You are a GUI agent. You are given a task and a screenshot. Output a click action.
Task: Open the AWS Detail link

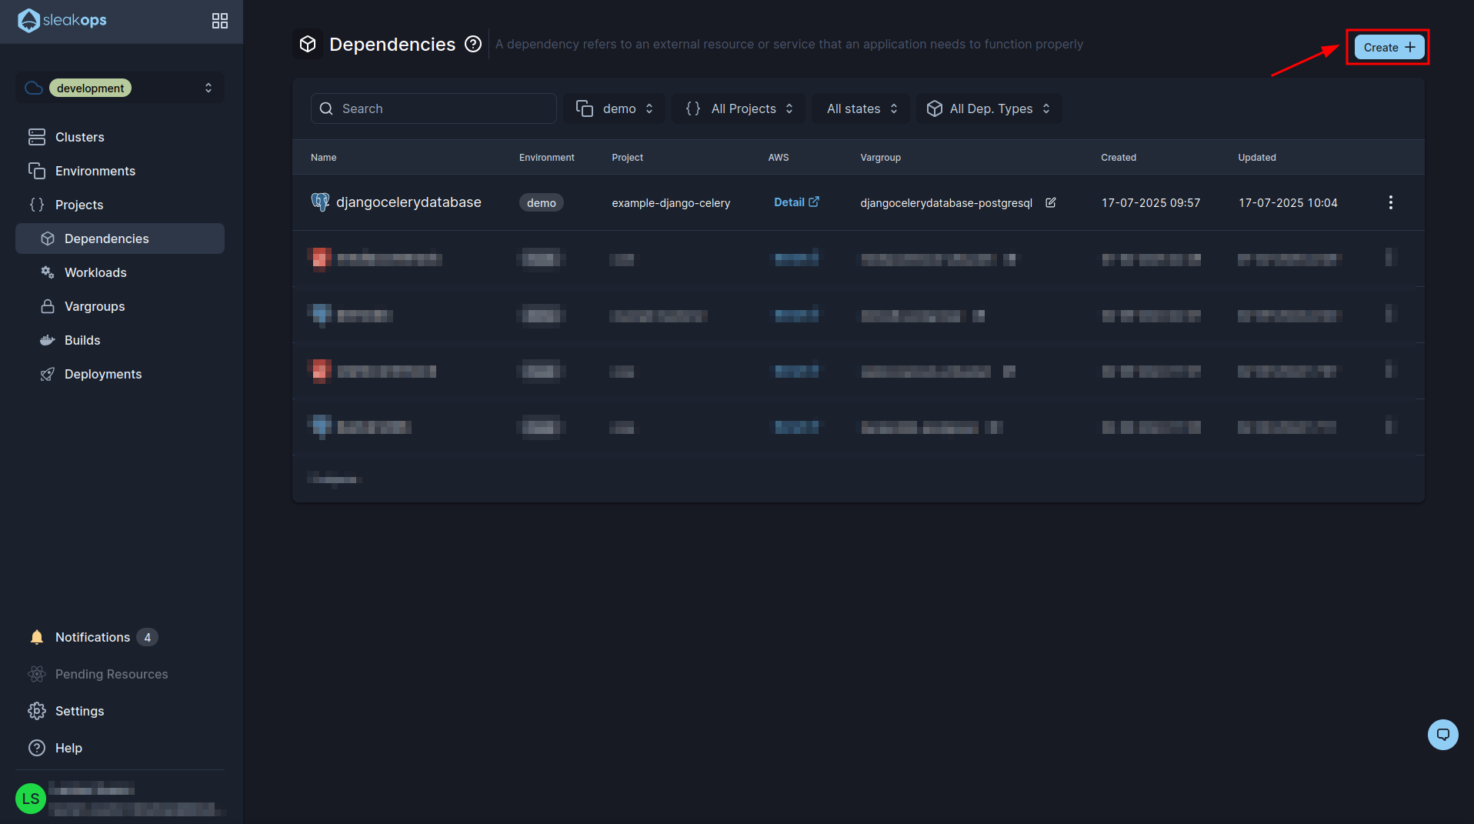pyautogui.click(x=796, y=202)
